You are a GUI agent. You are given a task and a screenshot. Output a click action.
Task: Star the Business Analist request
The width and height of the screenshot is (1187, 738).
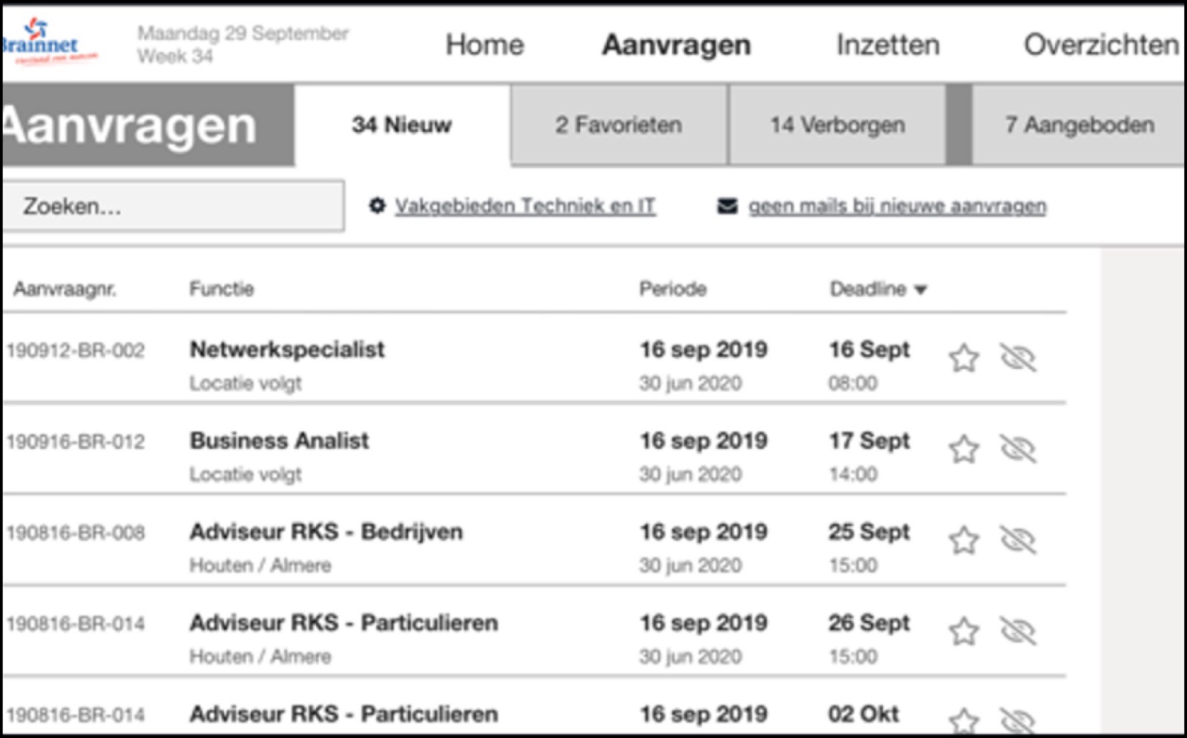coord(964,450)
